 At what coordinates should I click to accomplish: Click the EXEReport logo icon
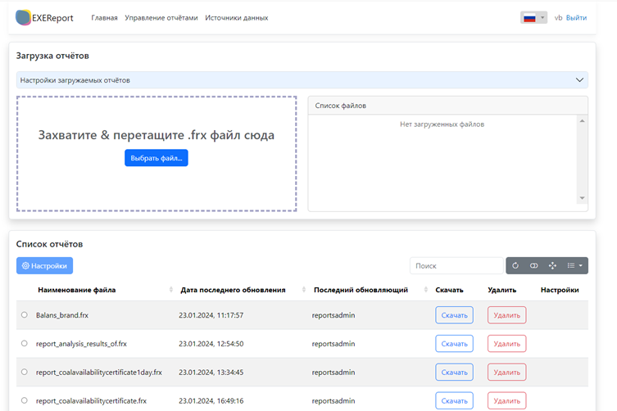point(23,17)
